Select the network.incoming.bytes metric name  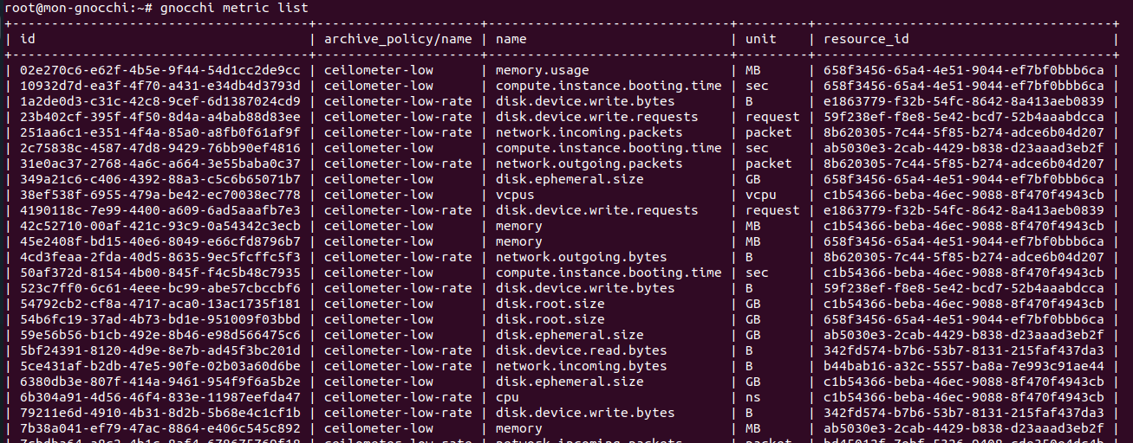[569, 366]
